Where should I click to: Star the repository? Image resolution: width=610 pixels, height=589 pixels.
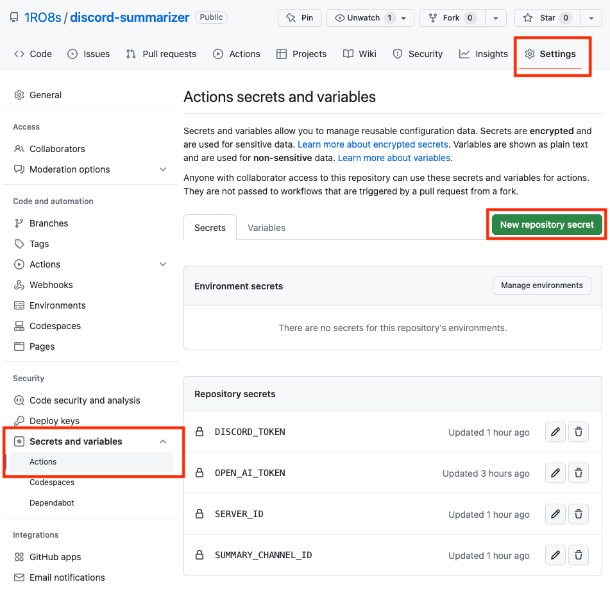(548, 18)
